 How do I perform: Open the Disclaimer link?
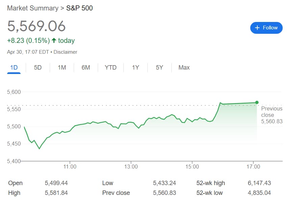pos(66,52)
